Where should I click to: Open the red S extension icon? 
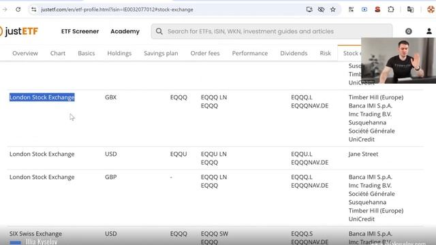377,10
